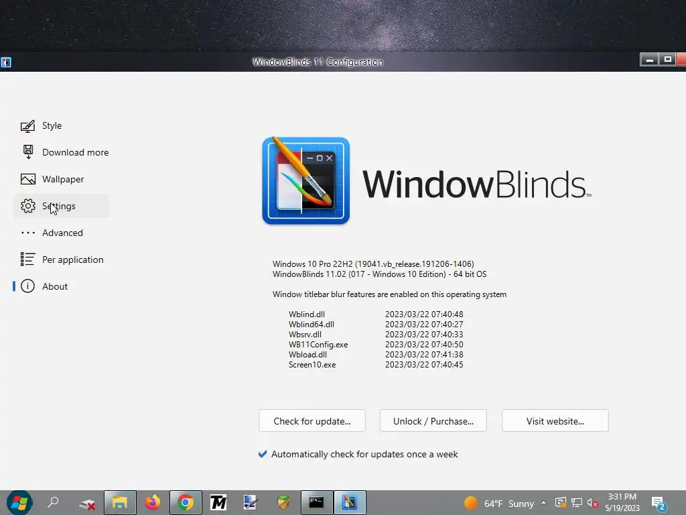Launch Firefox from the taskbar
The height and width of the screenshot is (515, 686).
[x=152, y=502]
